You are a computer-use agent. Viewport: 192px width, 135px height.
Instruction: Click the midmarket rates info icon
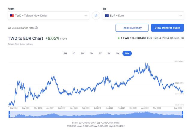tap(36, 28)
